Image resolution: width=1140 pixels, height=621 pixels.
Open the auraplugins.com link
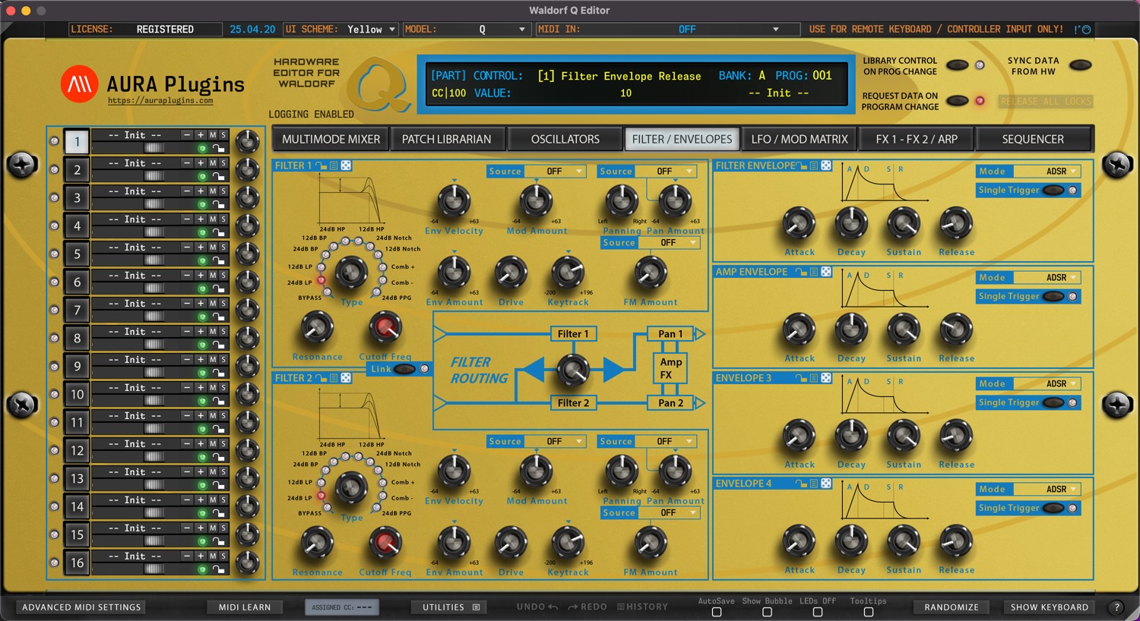click(x=160, y=100)
